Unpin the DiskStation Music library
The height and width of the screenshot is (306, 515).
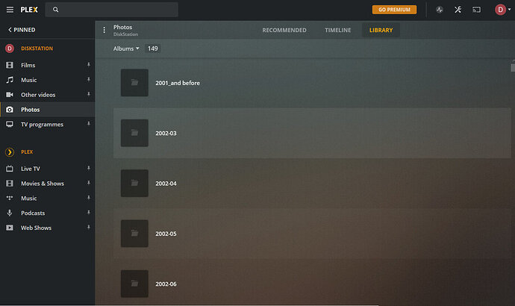click(89, 79)
